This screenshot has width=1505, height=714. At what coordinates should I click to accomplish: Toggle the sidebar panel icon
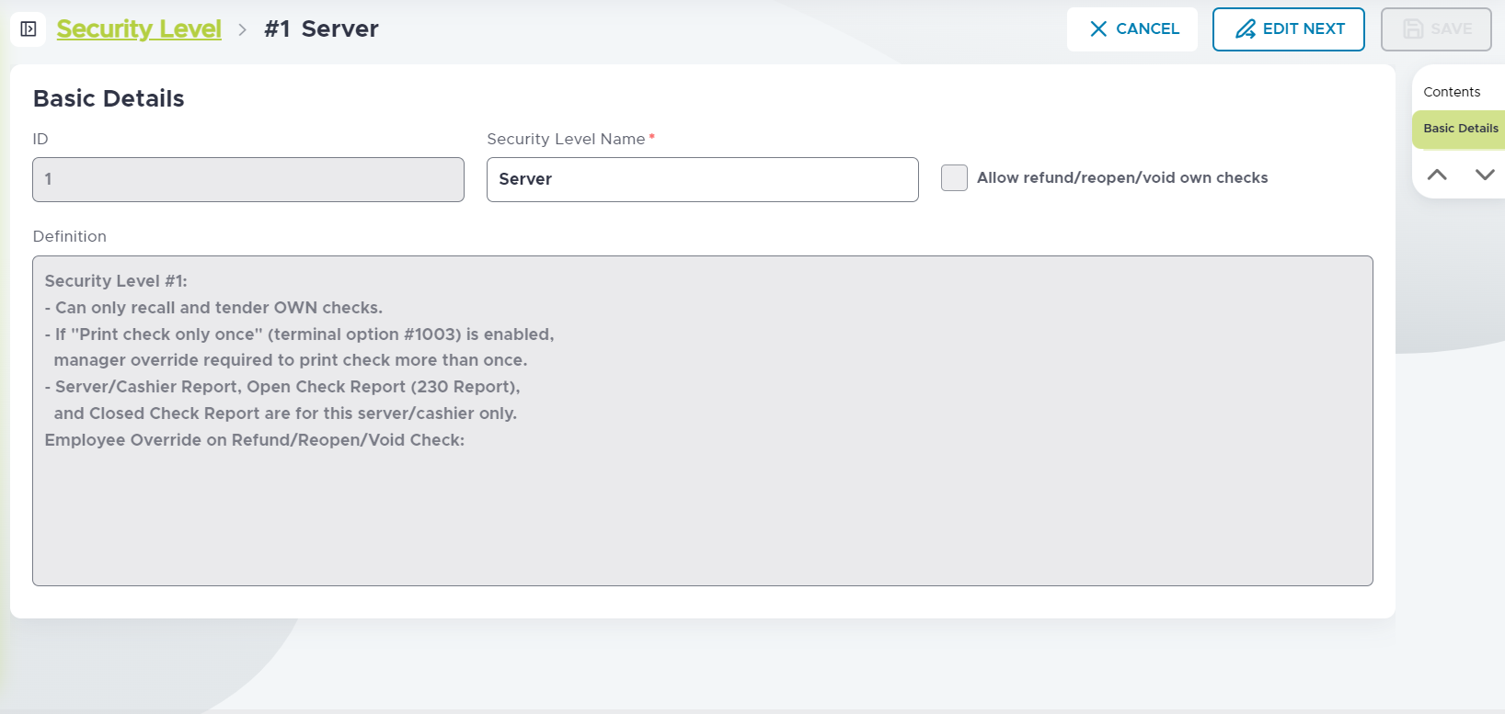point(29,28)
